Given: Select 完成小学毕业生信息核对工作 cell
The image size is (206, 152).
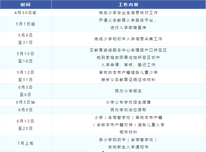Looking at the screenshot, I should tap(128, 13).
